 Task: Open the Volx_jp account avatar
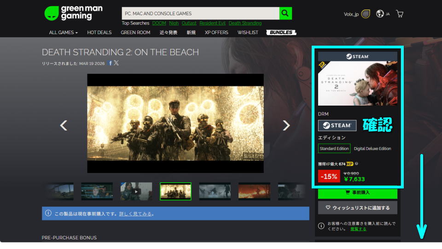pyautogui.click(x=366, y=14)
